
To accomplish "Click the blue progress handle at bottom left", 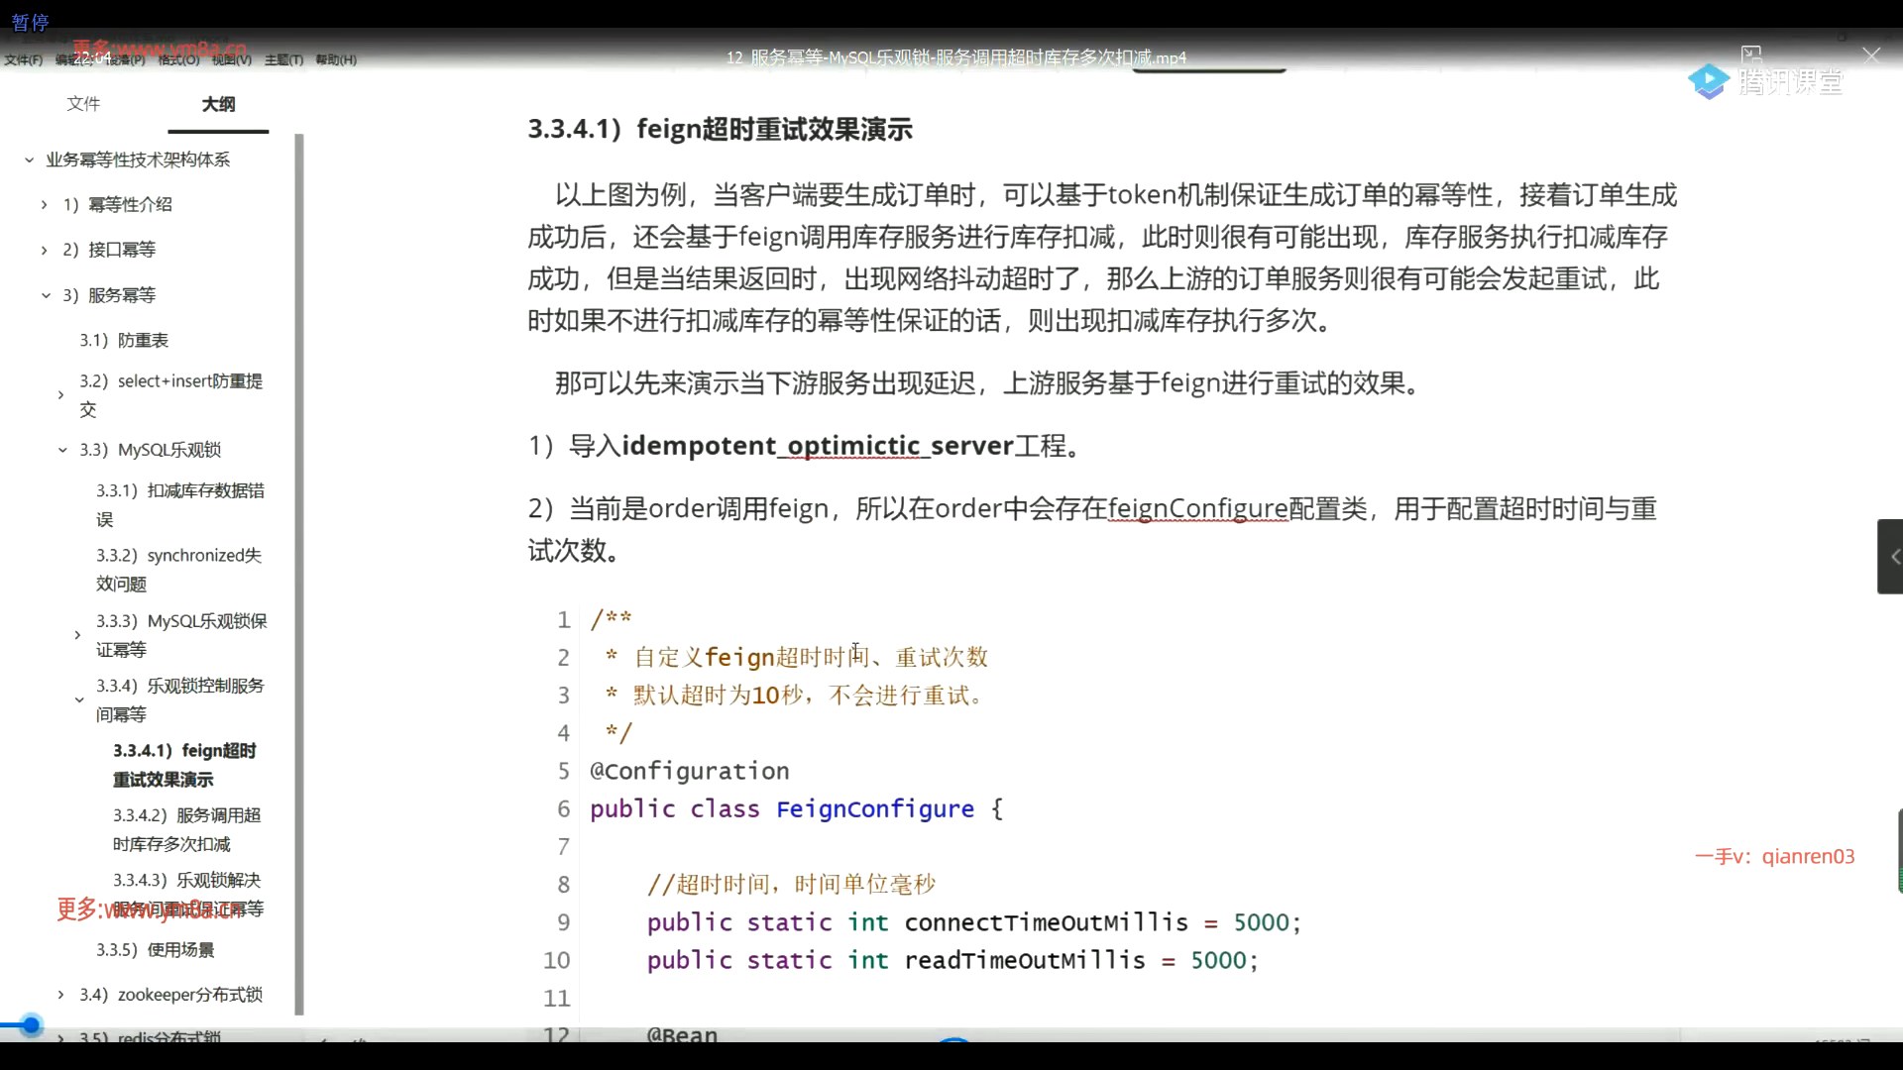I will click(30, 1024).
